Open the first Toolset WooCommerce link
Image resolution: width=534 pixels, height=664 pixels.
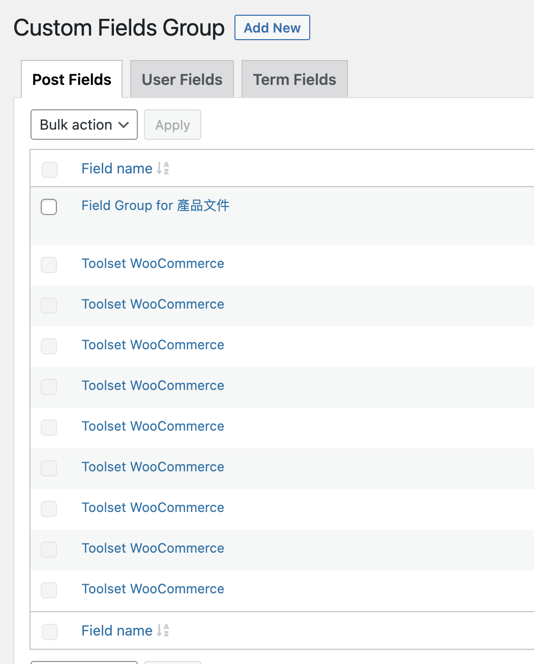(153, 263)
